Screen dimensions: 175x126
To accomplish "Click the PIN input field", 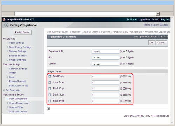I will pos(105,58).
